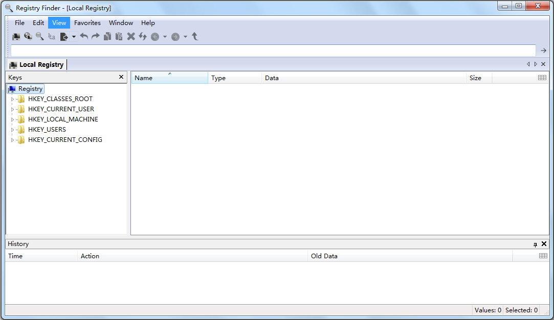Select HKEY_LOCAL_MACHINE key

(63, 119)
